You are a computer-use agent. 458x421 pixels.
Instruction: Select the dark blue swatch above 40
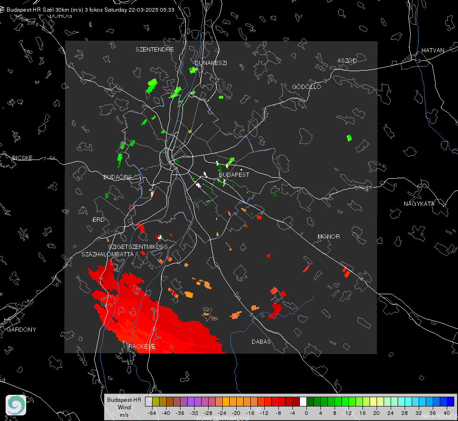(451, 402)
